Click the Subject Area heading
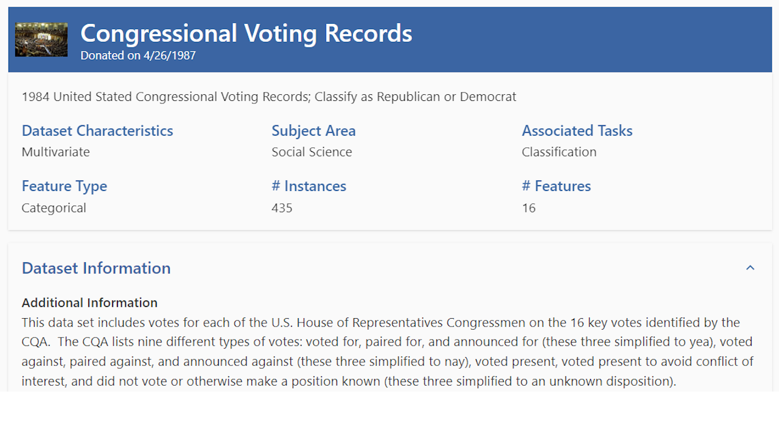779x438 pixels. coord(313,130)
